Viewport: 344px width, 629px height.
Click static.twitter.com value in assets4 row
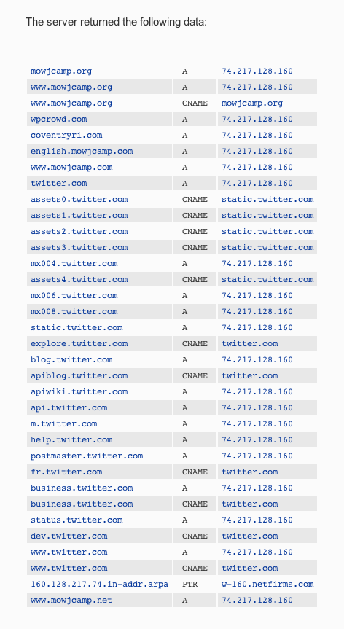click(267, 280)
